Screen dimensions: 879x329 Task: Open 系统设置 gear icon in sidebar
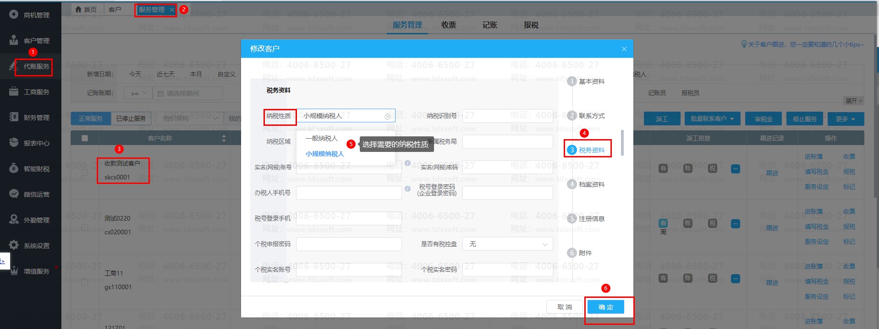pyautogui.click(x=14, y=245)
